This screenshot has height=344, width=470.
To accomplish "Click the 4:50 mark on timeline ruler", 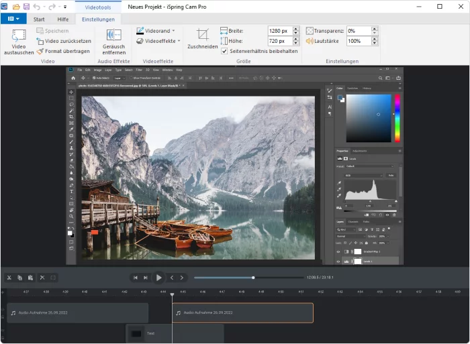I will (281, 291).
